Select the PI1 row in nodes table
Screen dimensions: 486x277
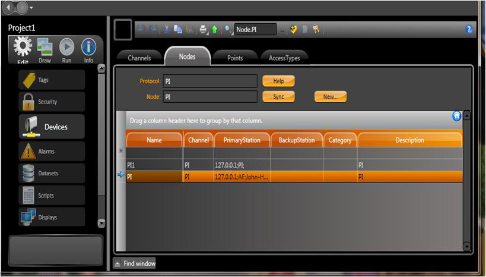(154, 165)
